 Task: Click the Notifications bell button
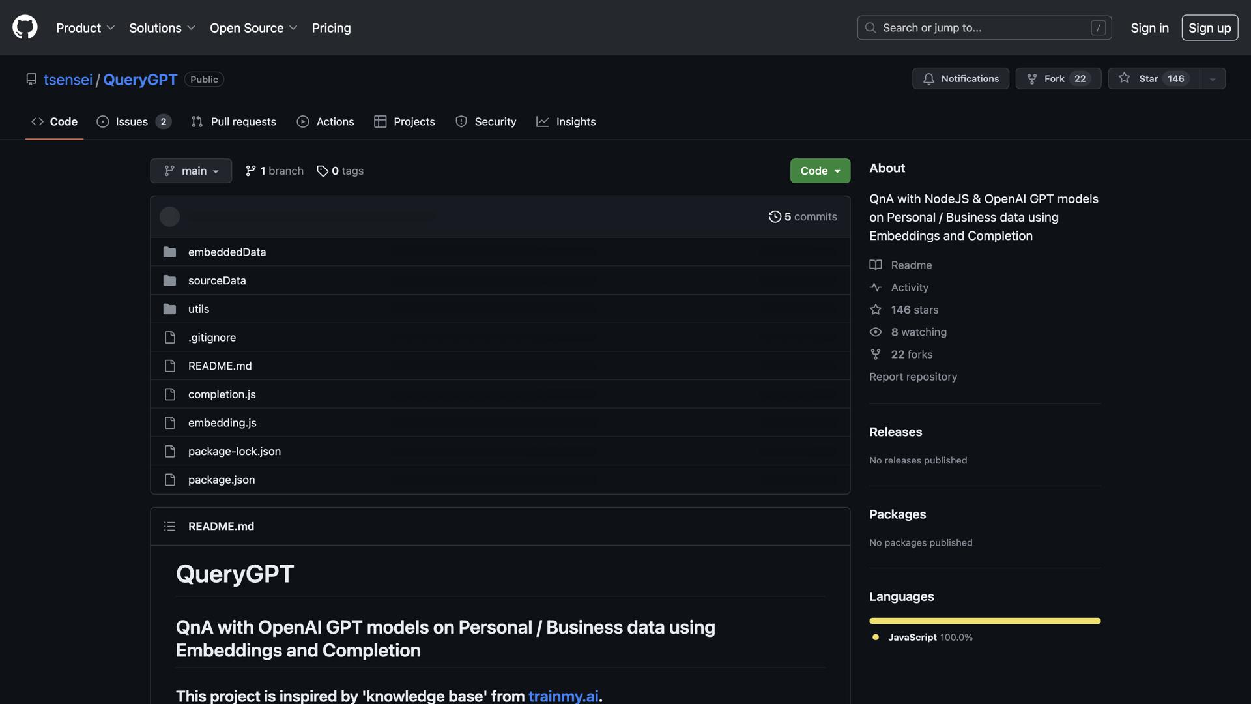click(x=960, y=78)
